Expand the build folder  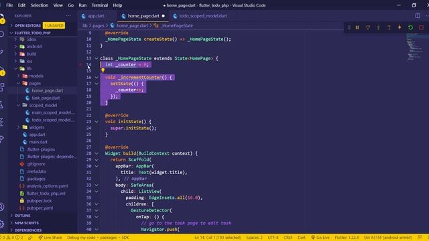(x=32, y=54)
